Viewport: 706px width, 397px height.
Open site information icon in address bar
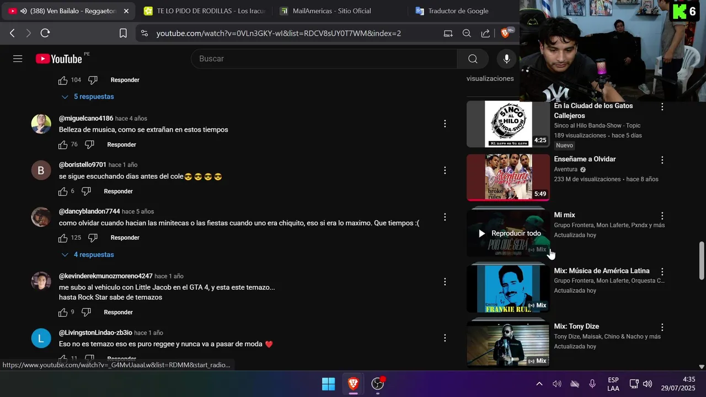tap(145, 33)
